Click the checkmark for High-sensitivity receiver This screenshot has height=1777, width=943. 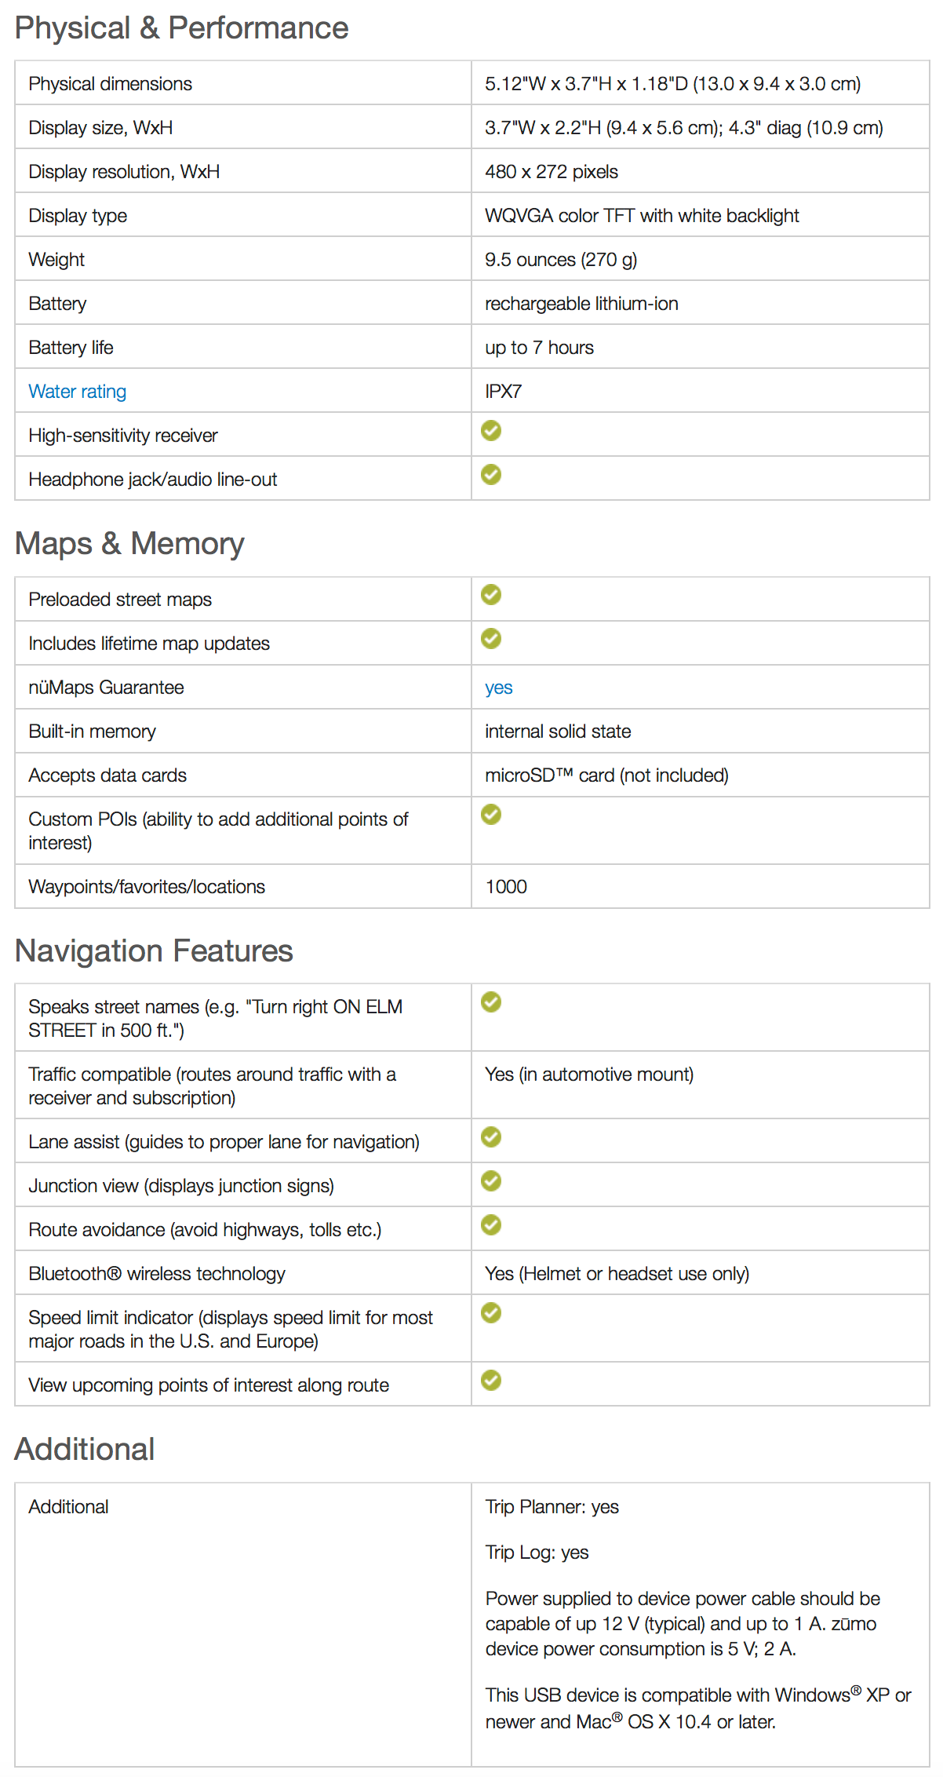tap(491, 431)
